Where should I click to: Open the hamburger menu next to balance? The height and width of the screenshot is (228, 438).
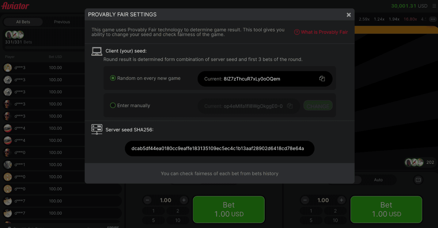click(434, 6)
